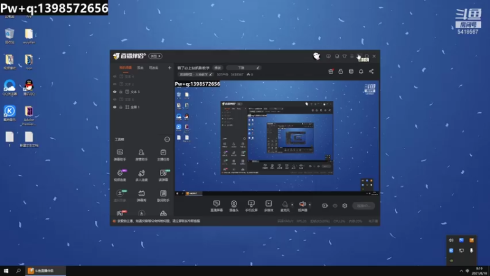Select the active orange scene tab

pyautogui.click(x=126, y=67)
